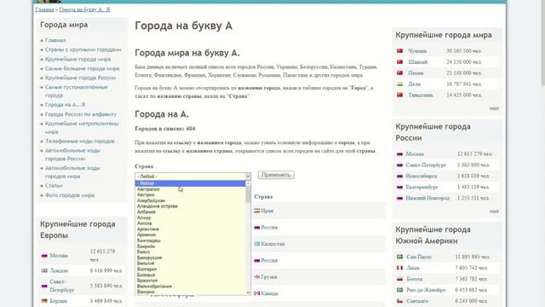This screenshot has width=545, height=307.
Task: Click Georgia flag beside Грузия
Action: (x=257, y=276)
